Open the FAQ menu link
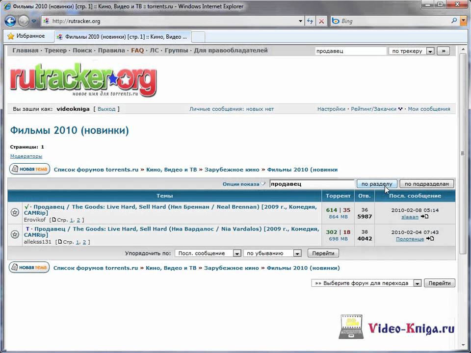471x353 pixels. [137, 50]
